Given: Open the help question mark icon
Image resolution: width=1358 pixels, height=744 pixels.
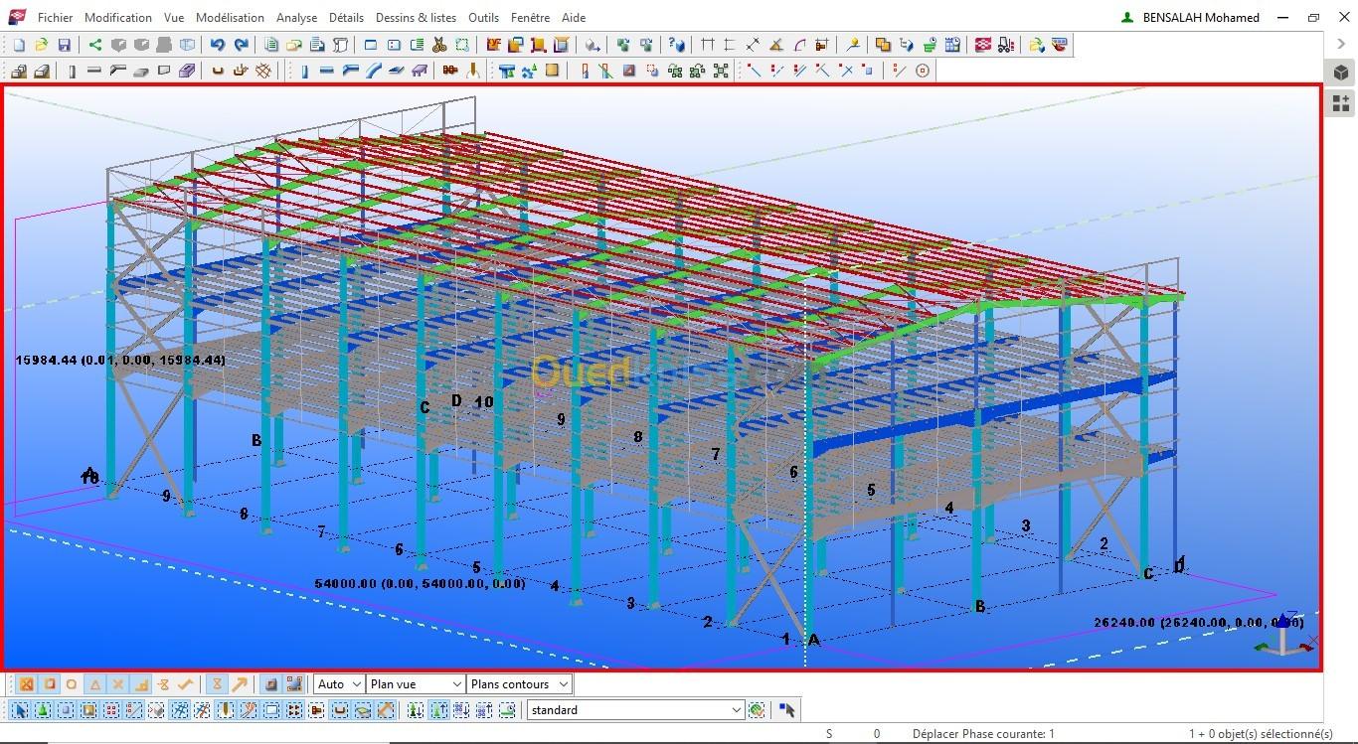Looking at the screenshot, I should (678, 45).
